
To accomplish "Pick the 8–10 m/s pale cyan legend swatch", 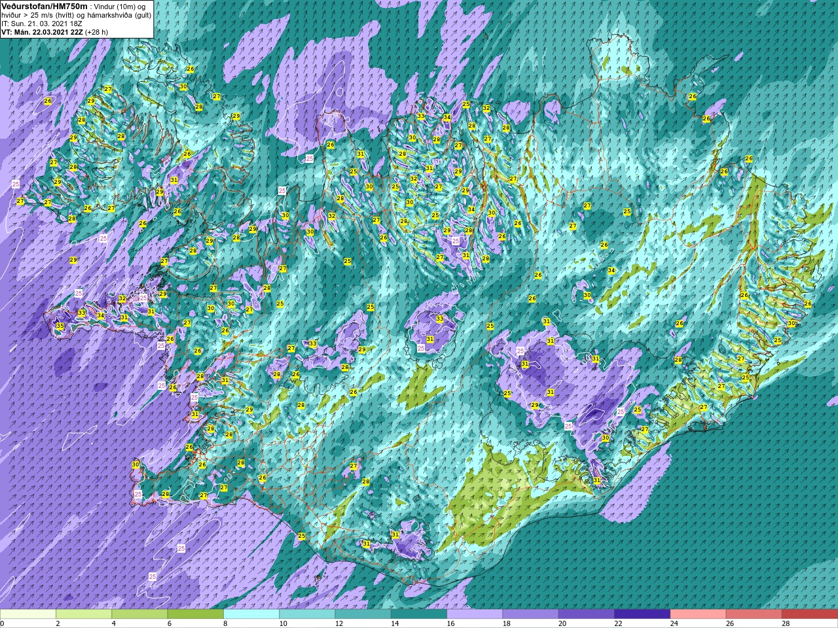I will [x=251, y=614].
